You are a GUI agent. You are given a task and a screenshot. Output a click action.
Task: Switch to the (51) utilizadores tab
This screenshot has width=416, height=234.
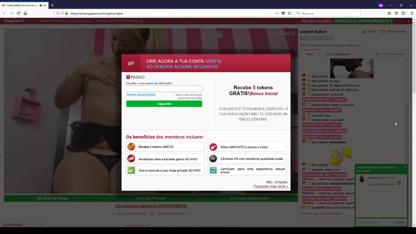[338, 54]
